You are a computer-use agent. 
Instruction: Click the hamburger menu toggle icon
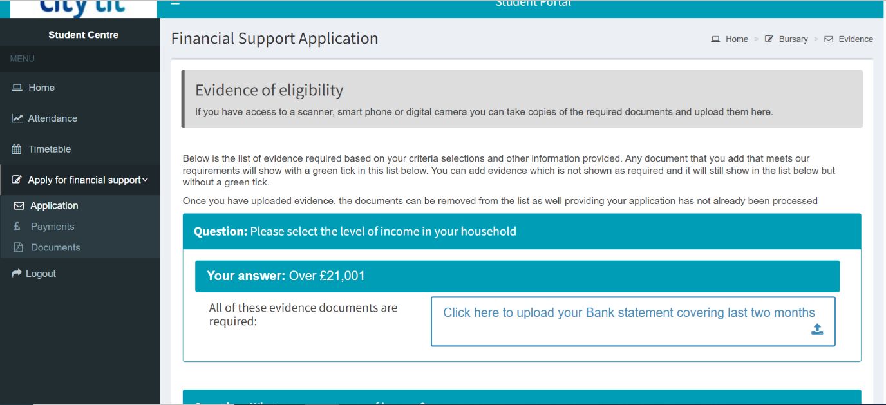(x=175, y=3)
